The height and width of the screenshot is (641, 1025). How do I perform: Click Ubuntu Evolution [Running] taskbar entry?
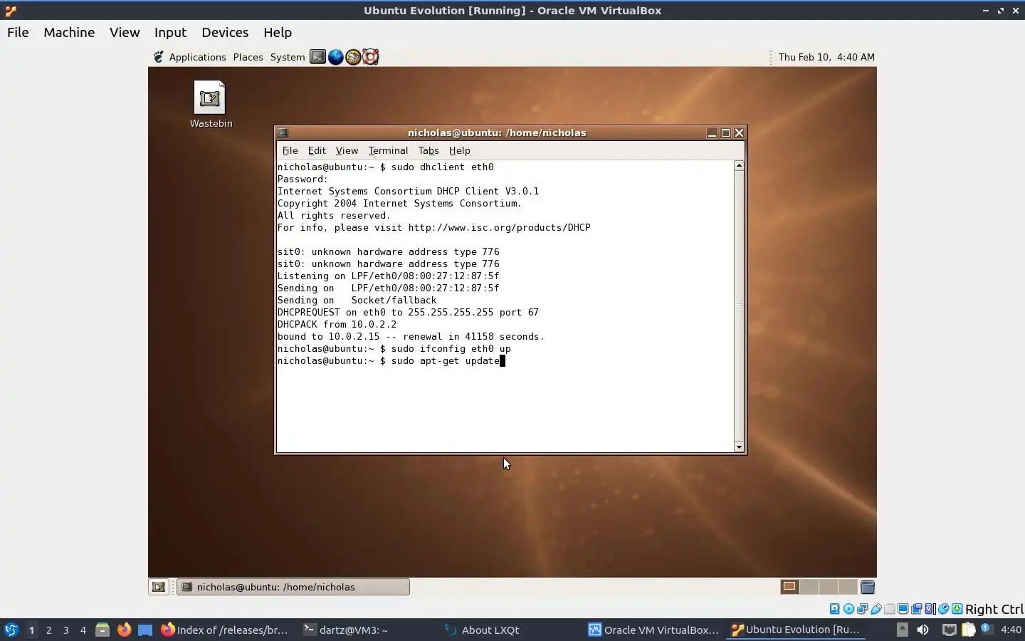click(797, 630)
